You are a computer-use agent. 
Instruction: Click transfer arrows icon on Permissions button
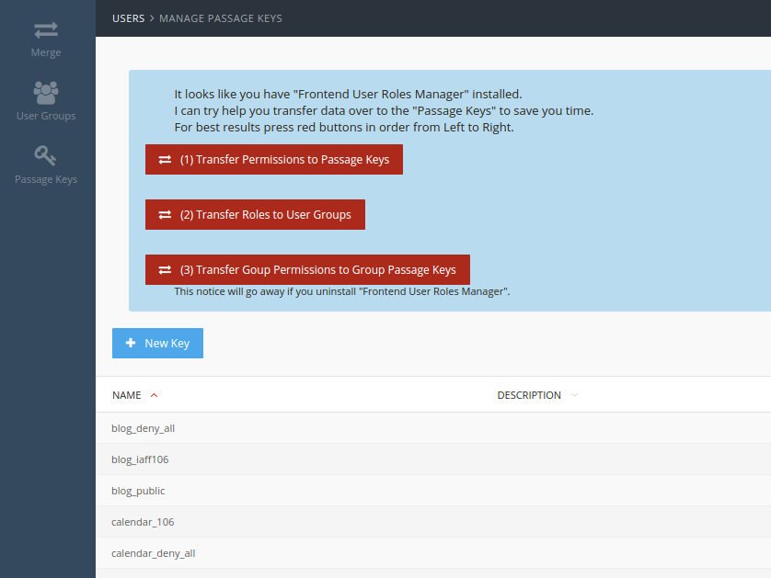click(165, 160)
